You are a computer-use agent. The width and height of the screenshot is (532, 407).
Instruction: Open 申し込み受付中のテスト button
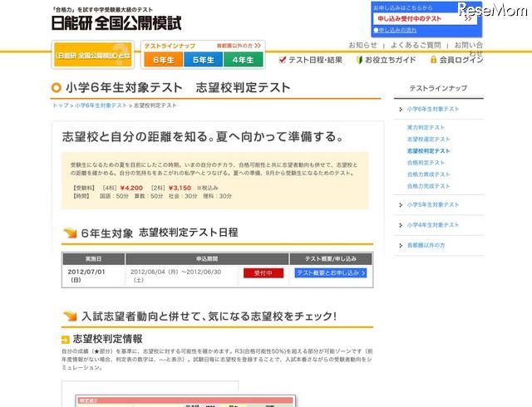click(x=425, y=19)
